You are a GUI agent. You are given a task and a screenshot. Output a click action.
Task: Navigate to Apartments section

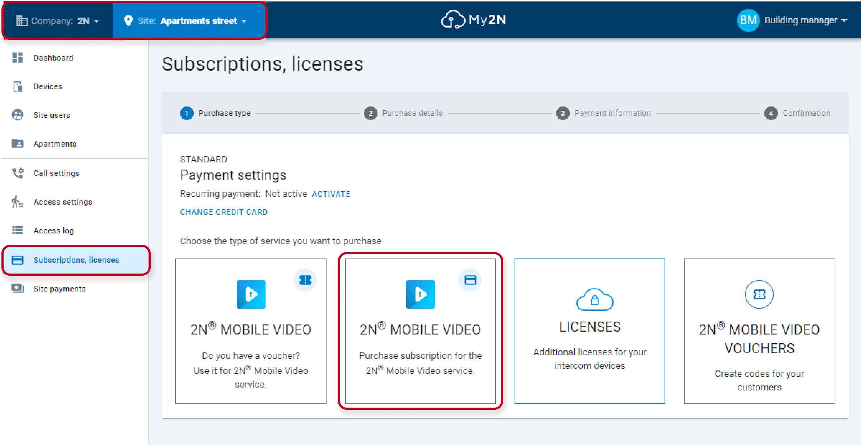tap(75, 144)
